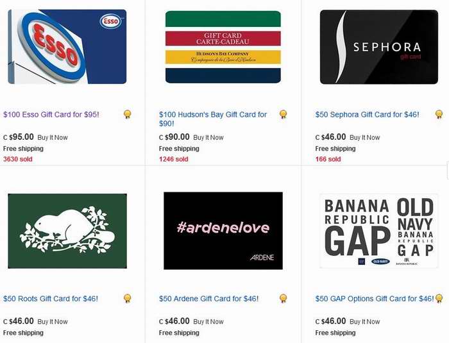Viewport: 449px width, 343px height.
Task: Open the Hudson's Bay striped gift card image
Action: coord(223,47)
